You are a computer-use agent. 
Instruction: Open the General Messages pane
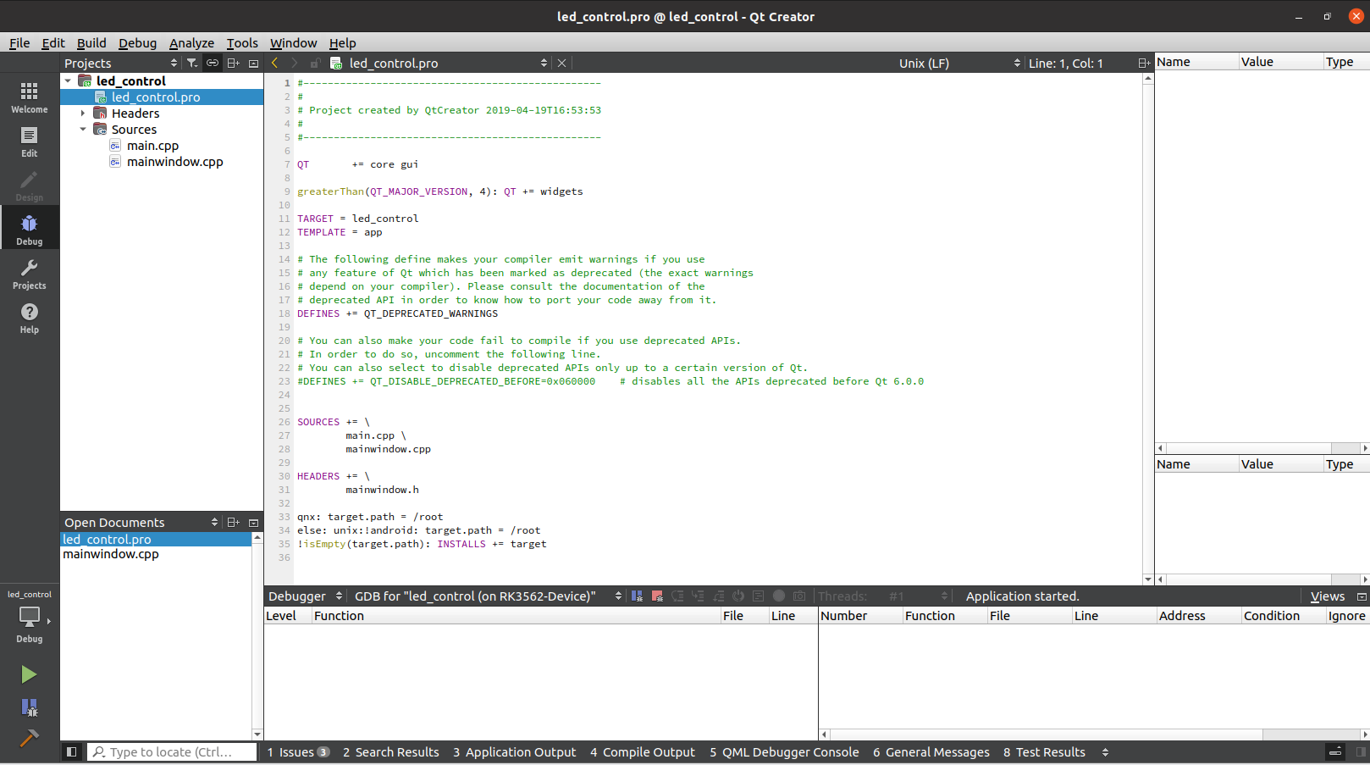click(931, 751)
